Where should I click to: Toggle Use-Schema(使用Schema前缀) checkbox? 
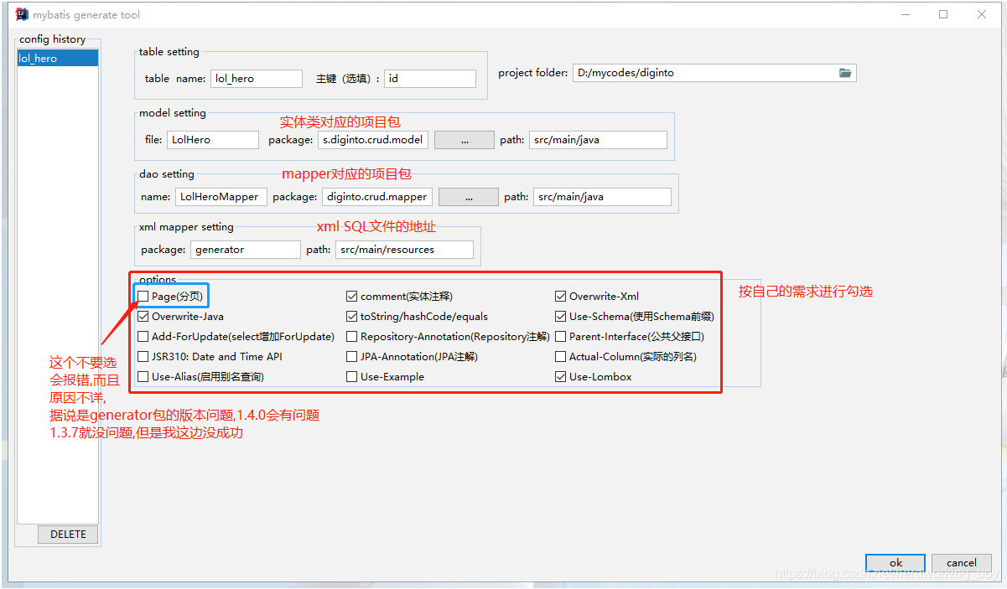point(561,317)
